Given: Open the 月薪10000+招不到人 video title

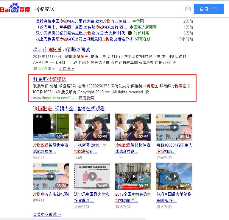Looking at the screenshot, I should [174, 148].
